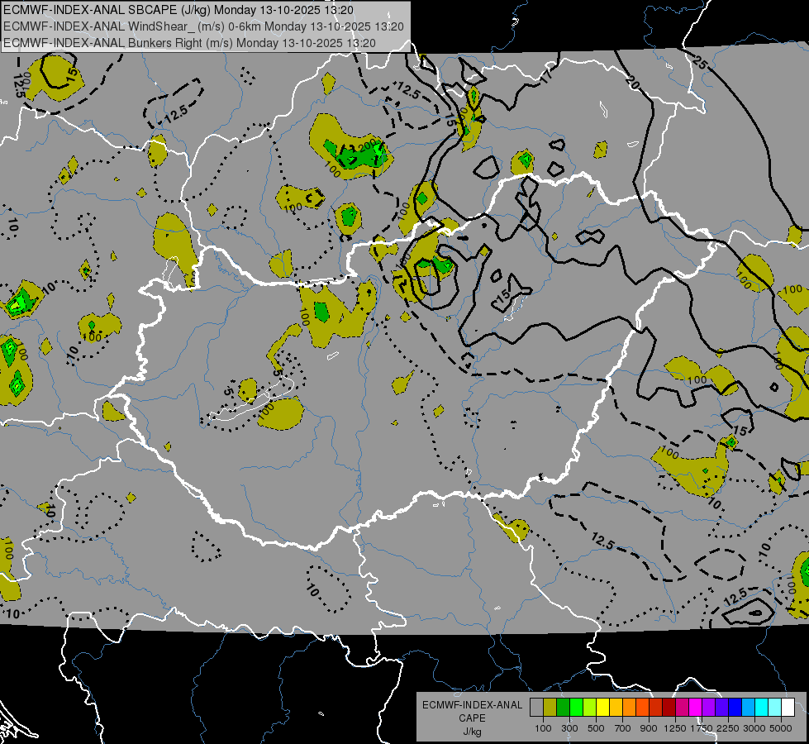Screen dimensions: 809x744
Task: Click the 300 tick label in the legend
Action: click(569, 728)
